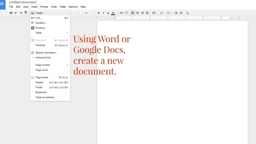
Task: Undo the last action
Action: [x=16, y=13]
